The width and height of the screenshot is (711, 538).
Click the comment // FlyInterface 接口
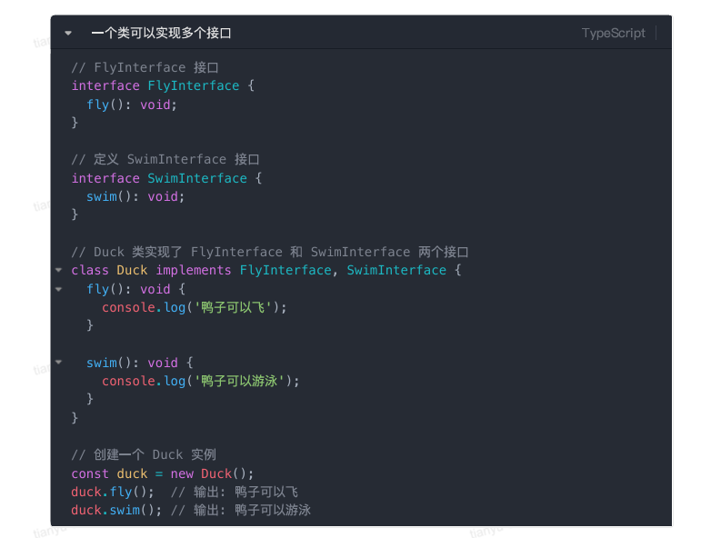145,67
